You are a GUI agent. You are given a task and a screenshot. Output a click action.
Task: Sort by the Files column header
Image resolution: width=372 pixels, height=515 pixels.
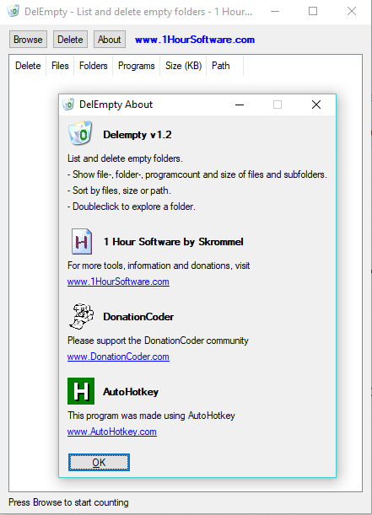pyautogui.click(x=60, y=66)
